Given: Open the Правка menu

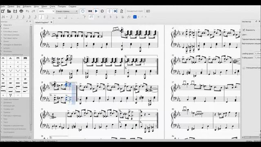Looking at the screenshot, I should [x=11, y=7].
